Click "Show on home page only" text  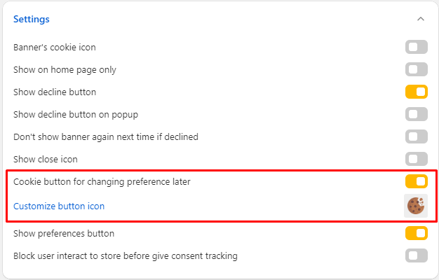coord(65,69)
